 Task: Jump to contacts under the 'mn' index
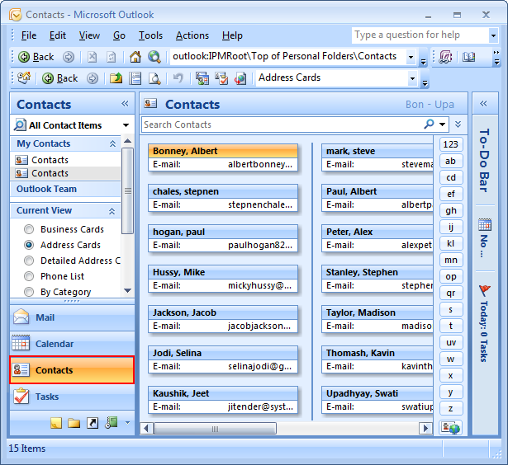(451, 260)
